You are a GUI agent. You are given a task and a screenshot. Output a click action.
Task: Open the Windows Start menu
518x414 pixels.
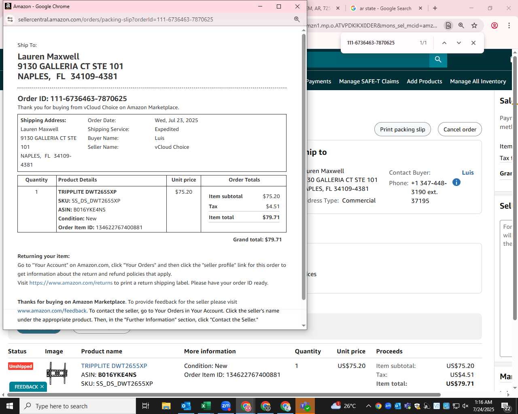pyautogui.click(x=10, y=406)
